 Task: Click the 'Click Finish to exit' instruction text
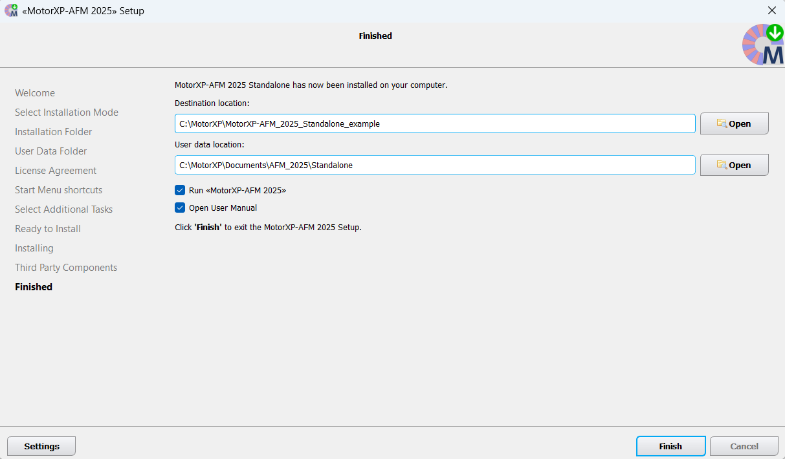point(268,228)
